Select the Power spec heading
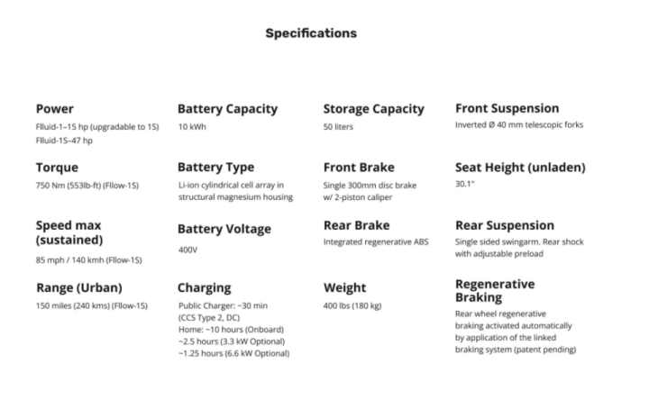The height and width of the screenshot is (400, 649). (55, 109)
